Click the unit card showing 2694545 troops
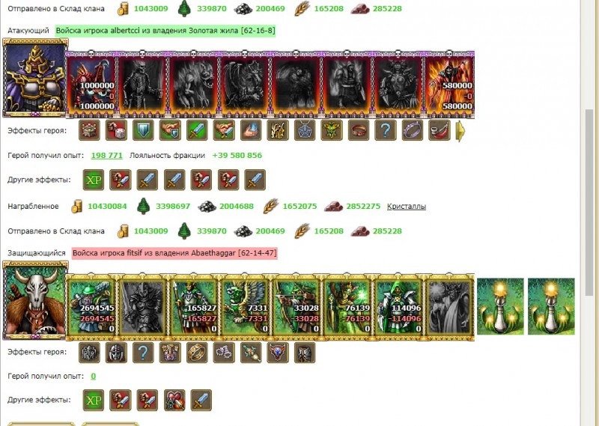 point(91,307)
